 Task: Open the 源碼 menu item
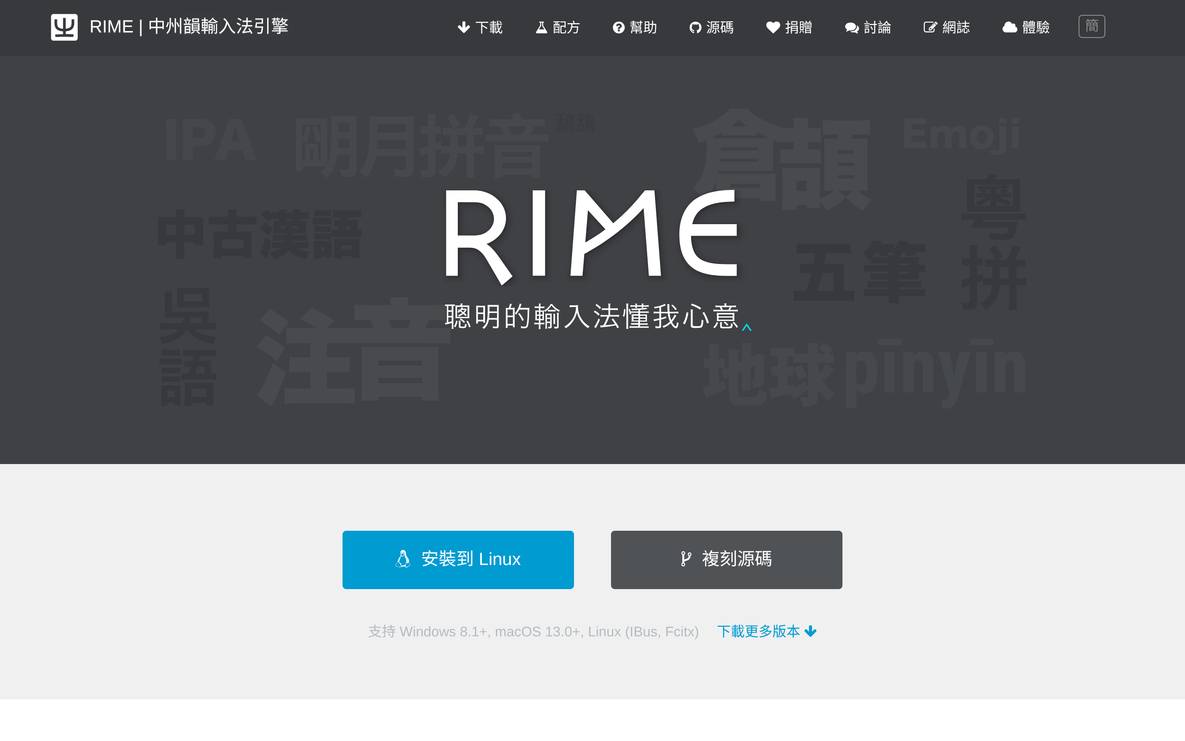711,27
